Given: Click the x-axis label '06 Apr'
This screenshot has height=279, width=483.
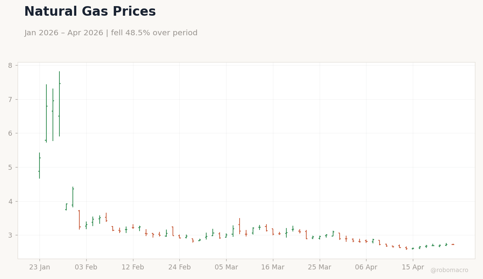Looking at the screenshot, I should (x=366, y=268).
